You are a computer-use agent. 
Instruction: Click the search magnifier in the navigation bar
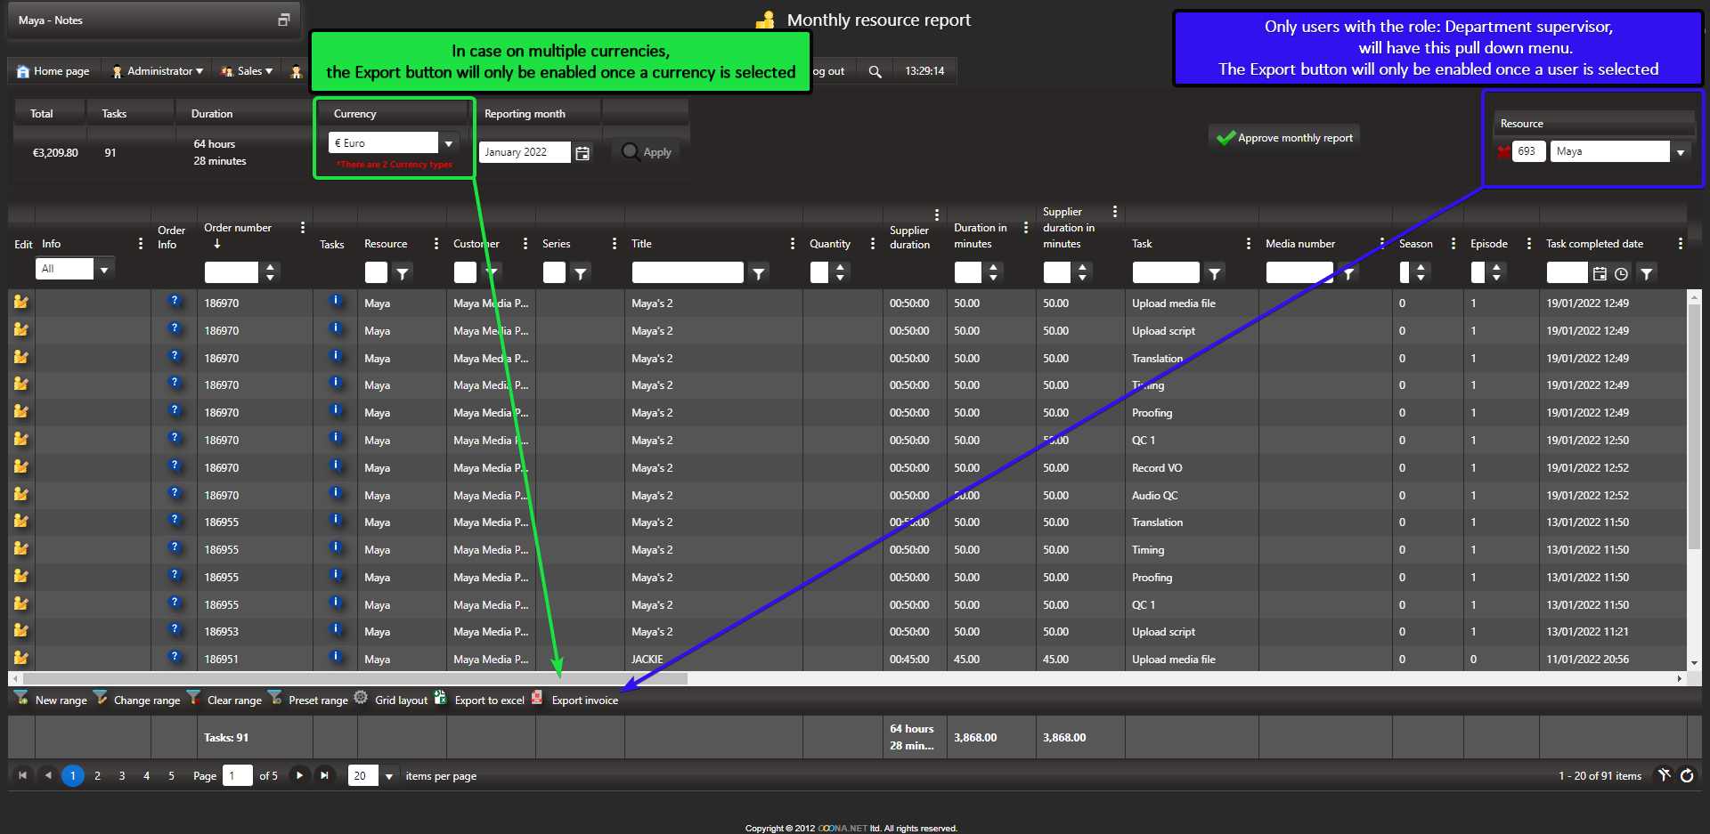point(875,71)
